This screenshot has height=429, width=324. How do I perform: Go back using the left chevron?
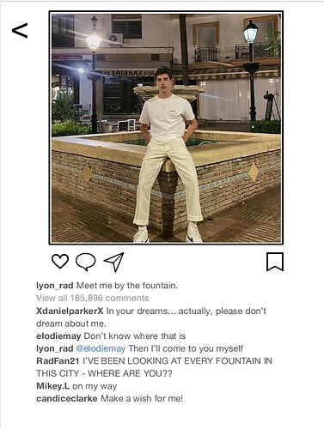20,30
